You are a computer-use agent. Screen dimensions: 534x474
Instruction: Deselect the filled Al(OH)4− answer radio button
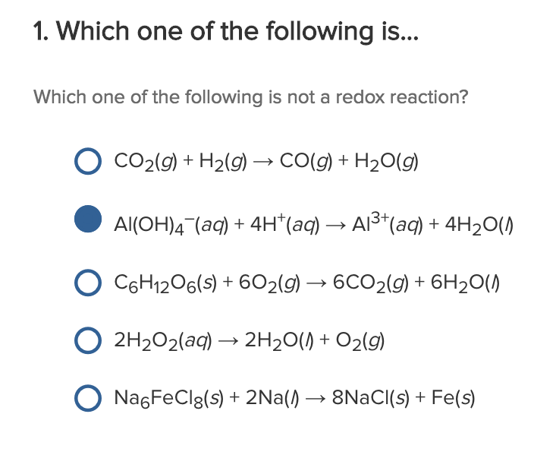[x=88, y=220]
